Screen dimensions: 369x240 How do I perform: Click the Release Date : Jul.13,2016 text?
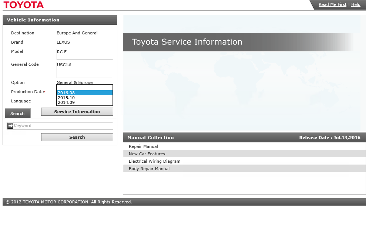(x=330, y=138)
